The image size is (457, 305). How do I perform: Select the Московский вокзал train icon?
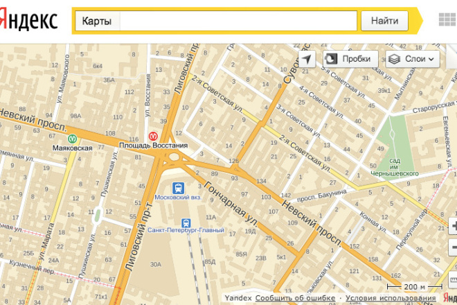tap(179, 188)
